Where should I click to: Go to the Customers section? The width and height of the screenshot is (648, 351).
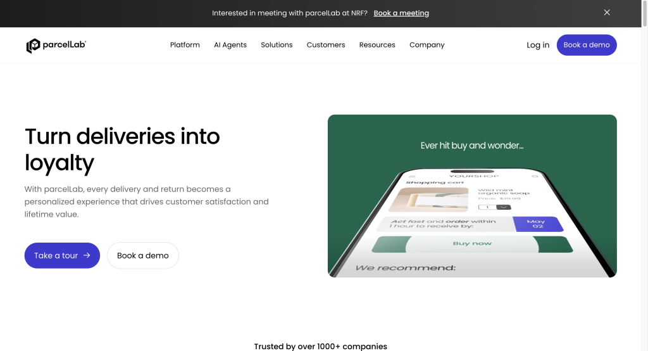click(326, 45)
